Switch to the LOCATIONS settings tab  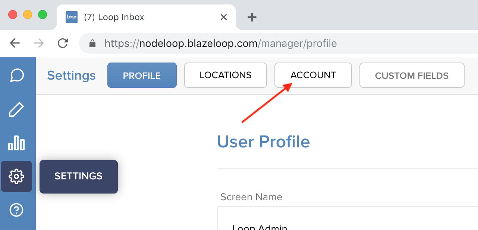click(226, 75)
